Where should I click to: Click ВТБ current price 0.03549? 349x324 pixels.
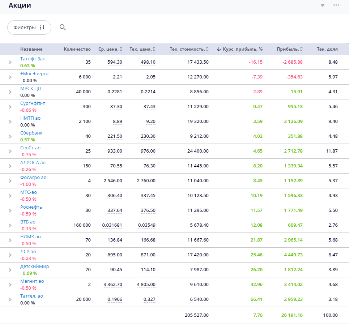[x=147, y=225]
